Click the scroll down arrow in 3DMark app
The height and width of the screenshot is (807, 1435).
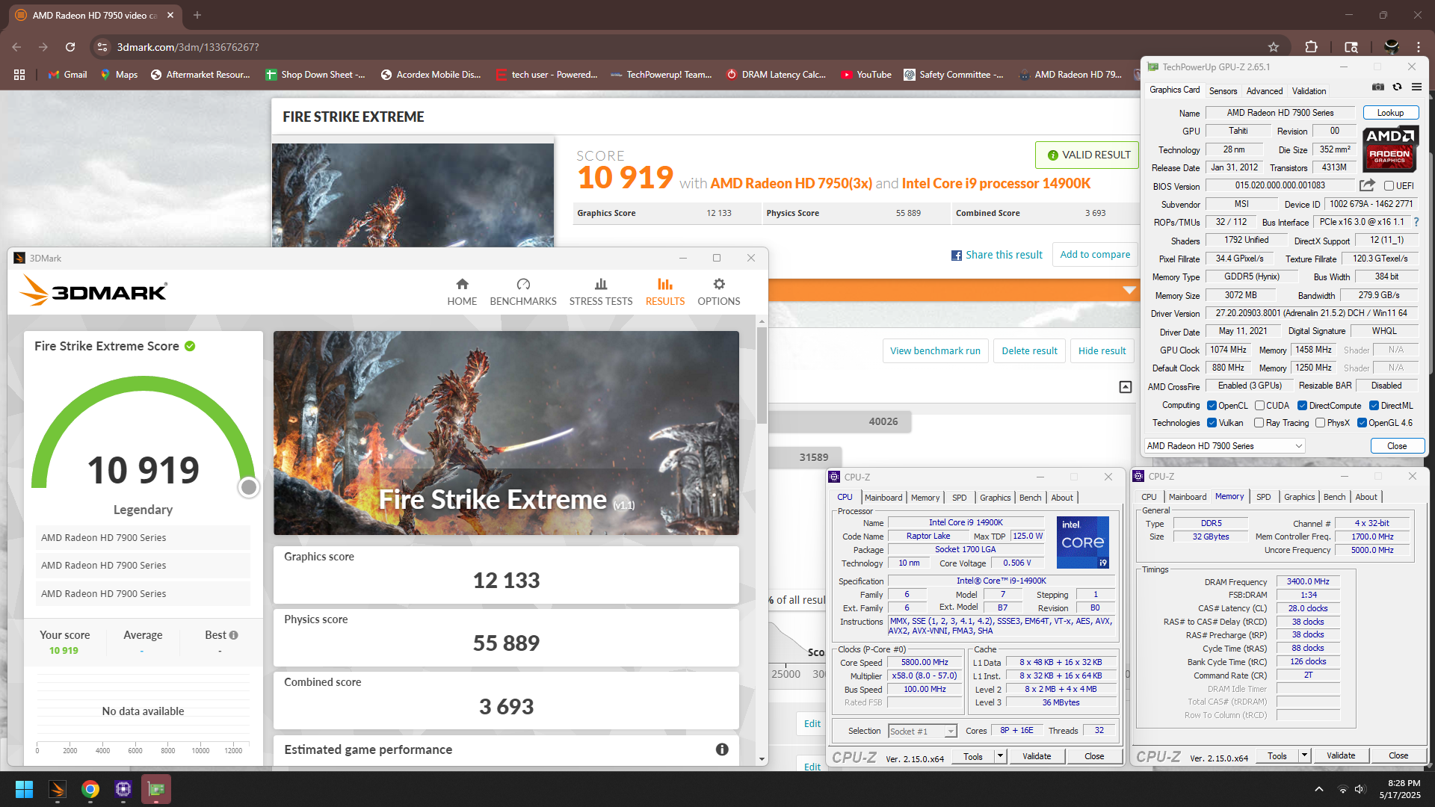coord(762,759)
